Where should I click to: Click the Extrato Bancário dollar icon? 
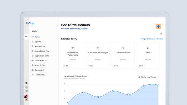[123, 48]
